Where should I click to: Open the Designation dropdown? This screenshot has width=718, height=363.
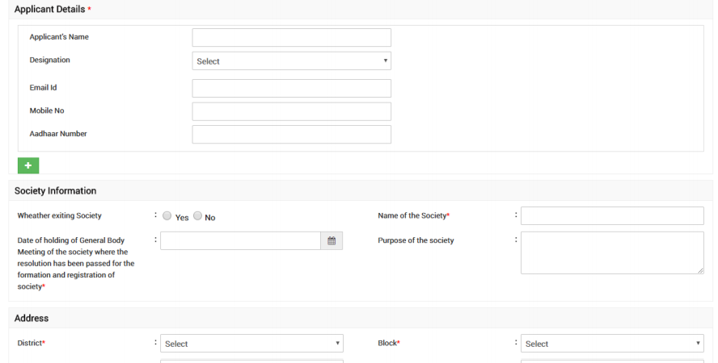point(291,61)
